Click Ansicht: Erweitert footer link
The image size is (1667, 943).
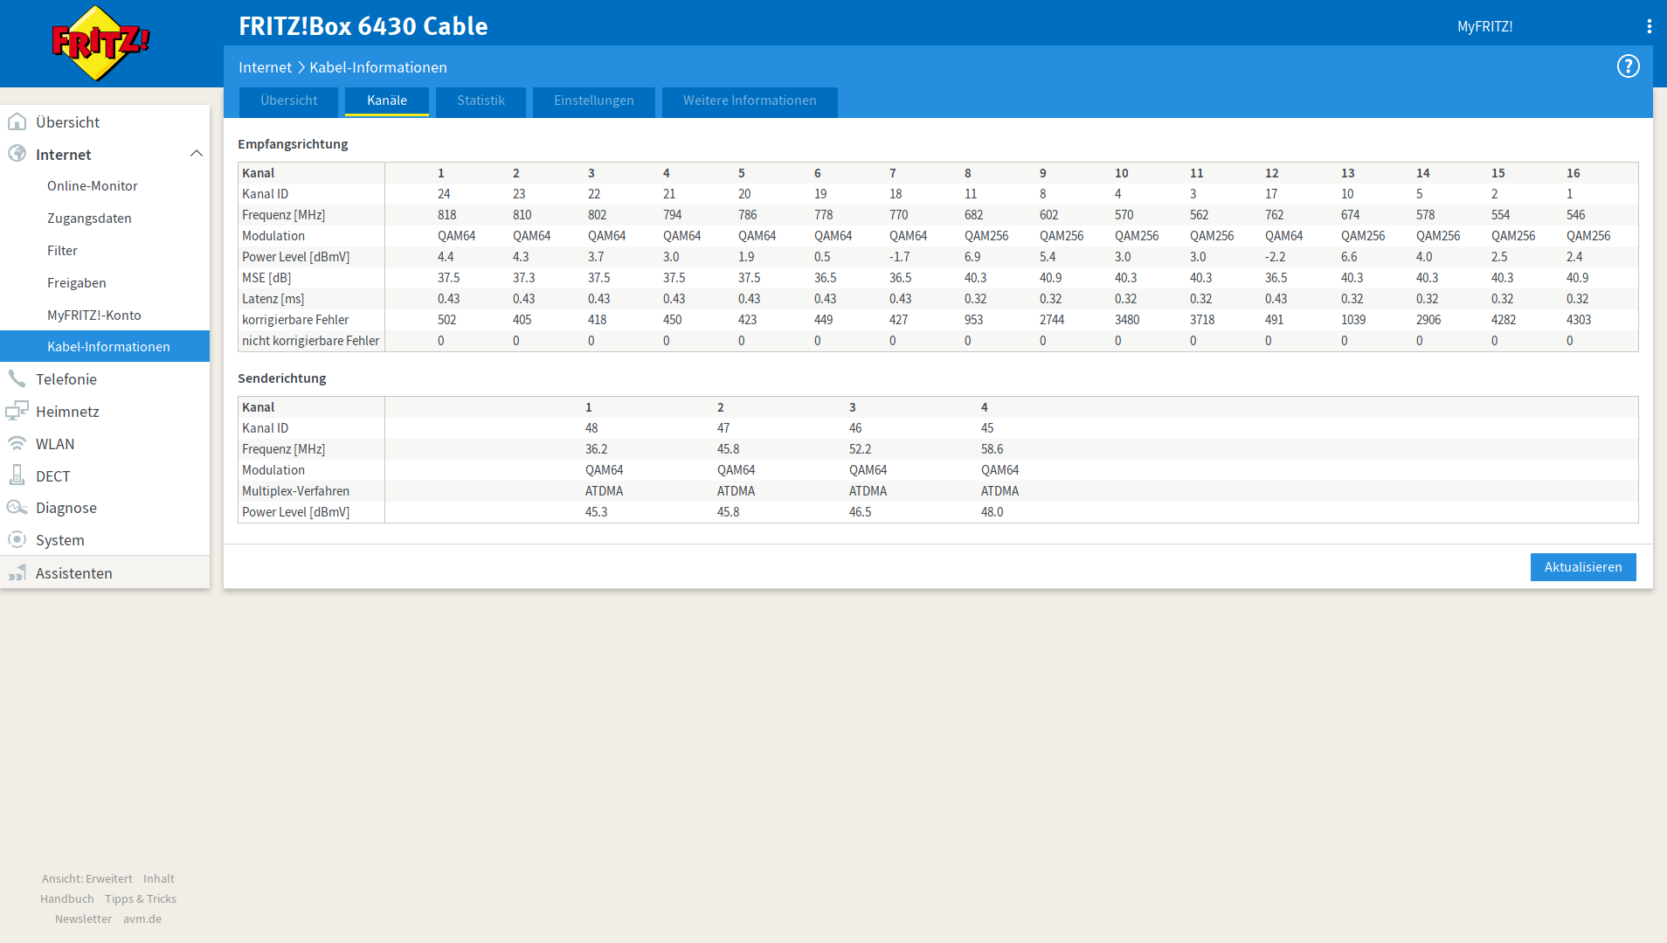click(x=87, y=878)
